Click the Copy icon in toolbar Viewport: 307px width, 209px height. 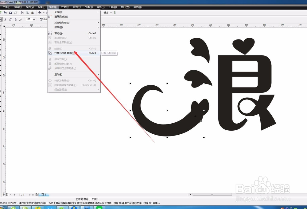click(28, 13)
